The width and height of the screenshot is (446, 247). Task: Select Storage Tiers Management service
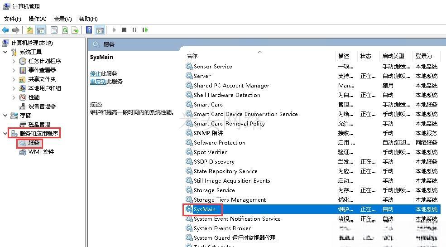312,200
